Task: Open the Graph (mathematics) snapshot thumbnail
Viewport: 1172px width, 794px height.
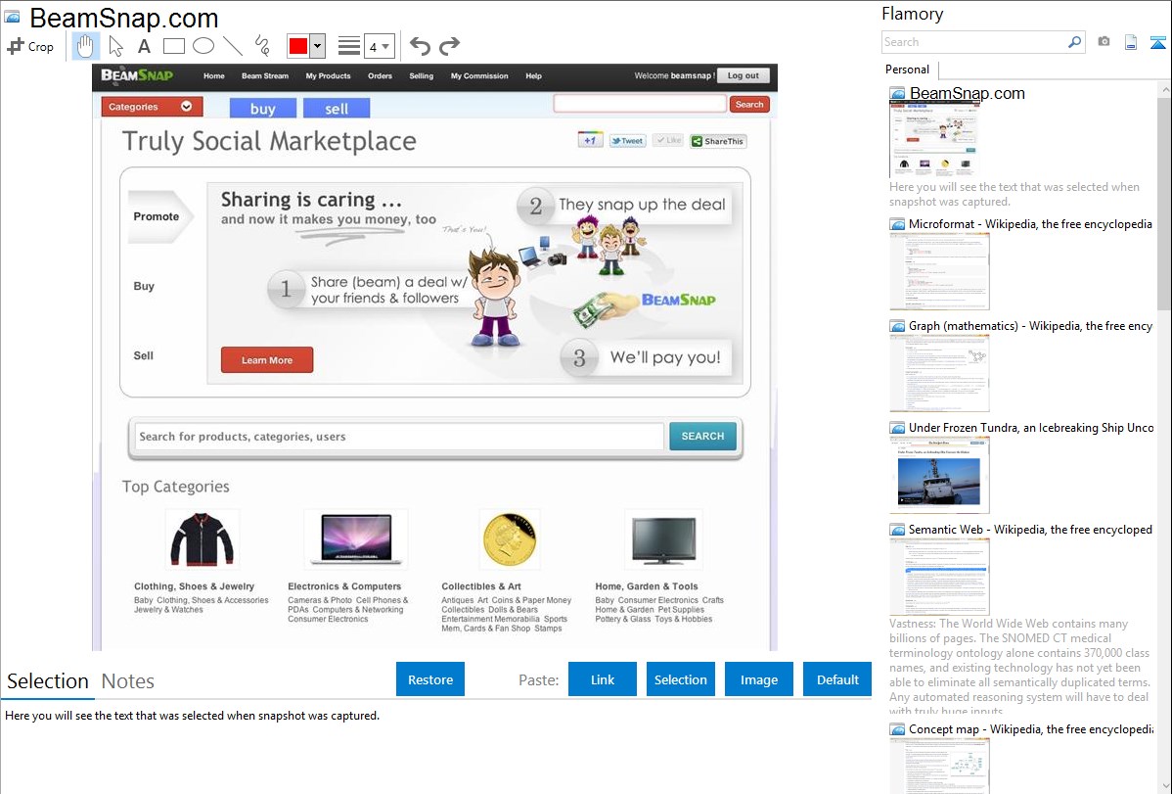Action: pyautogui.click(x=939, y=373)
